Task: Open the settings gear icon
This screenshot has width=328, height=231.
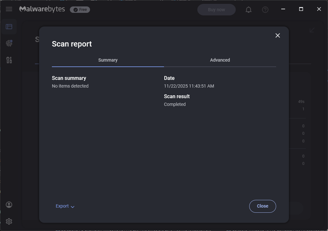Action: point(9,221)
